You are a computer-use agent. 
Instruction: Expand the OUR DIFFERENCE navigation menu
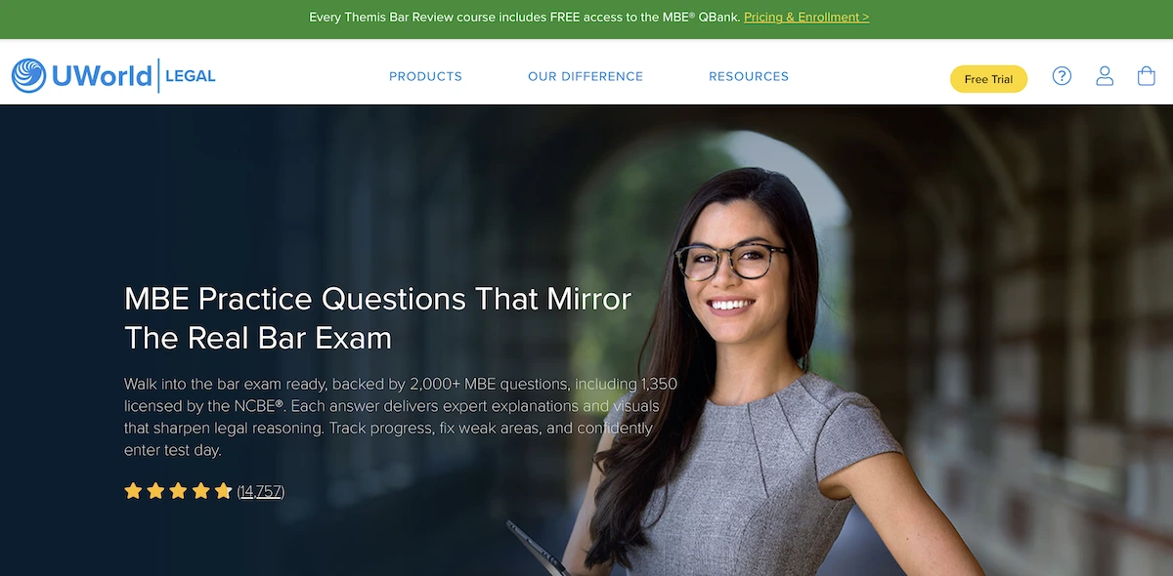(586, 76)
